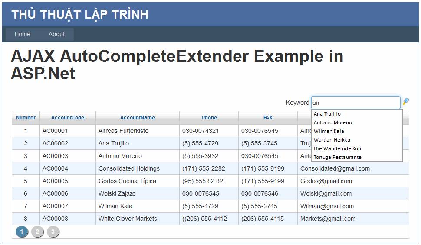The image size is (421, 245).
Task: Click the Wolski@gmail.com email cell
Action: [x=353, y=193]
